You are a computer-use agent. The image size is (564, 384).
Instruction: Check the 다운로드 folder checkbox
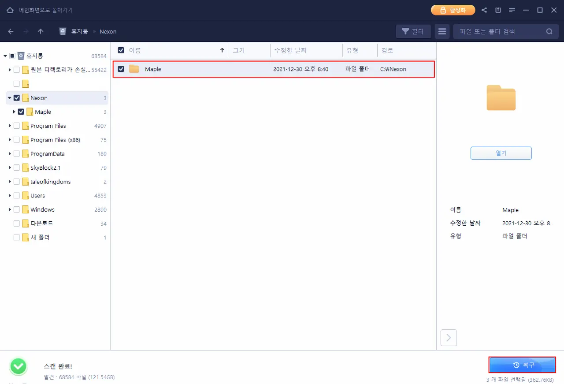[17, 224]
